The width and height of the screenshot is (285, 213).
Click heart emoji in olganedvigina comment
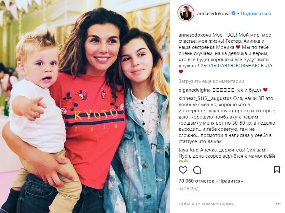point(266,90)
